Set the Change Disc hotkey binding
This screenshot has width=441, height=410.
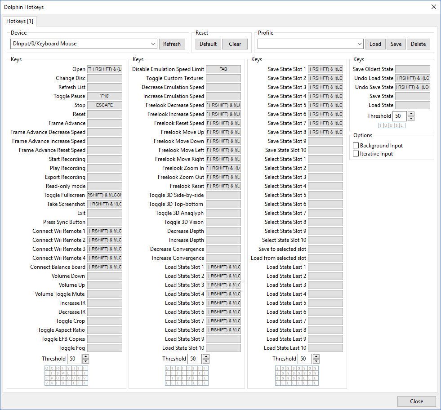coord(105,78)
